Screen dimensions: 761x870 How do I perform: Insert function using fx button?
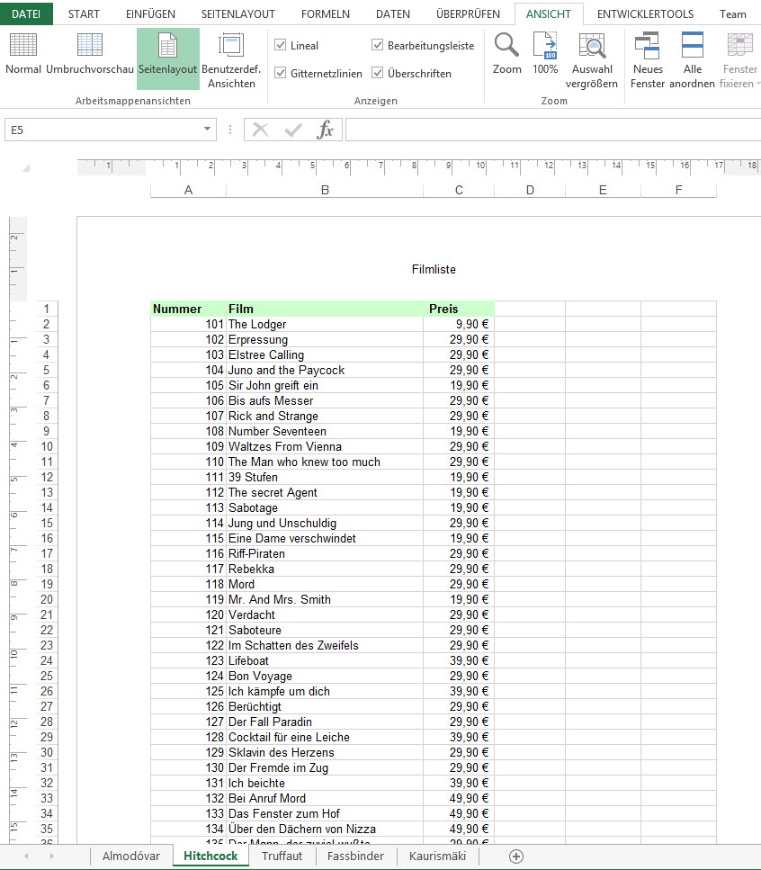(x=325, y=130)
